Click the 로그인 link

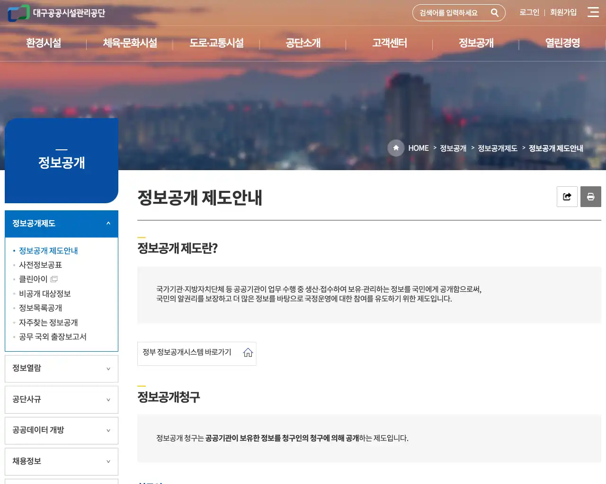point(529,13)
